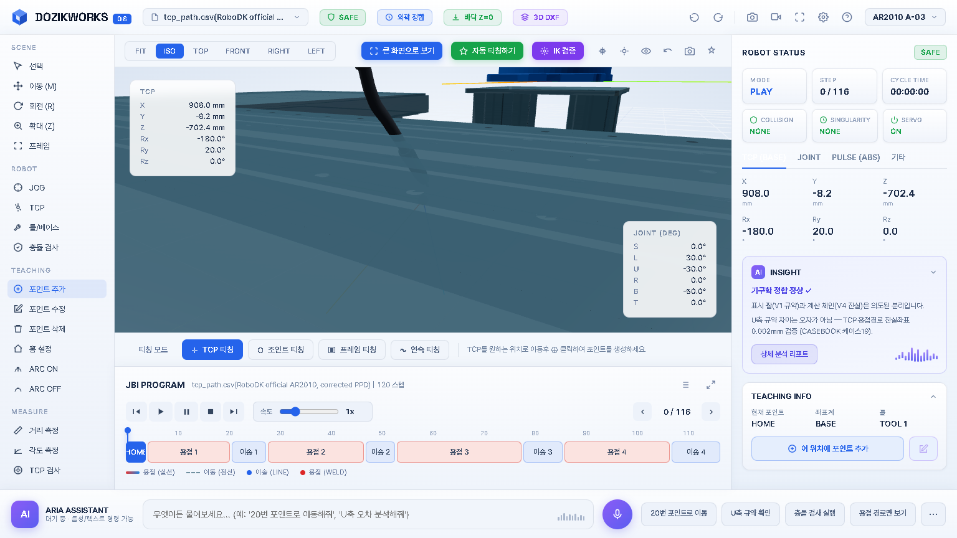Toggle 외곽 정렬 option
The width and height of the screenshot is (957, 538).
[404, 17]
